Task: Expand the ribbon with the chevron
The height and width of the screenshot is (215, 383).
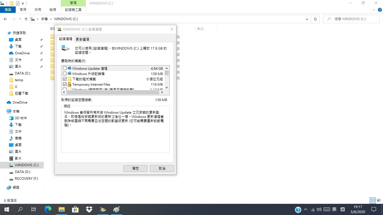Action: pyautogui.click(x=374, y=10)
